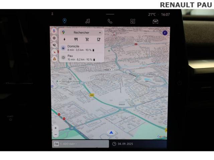Tap the red road marker on the upper map
This screenshot has height=160, width=214.
click(136, 44)
